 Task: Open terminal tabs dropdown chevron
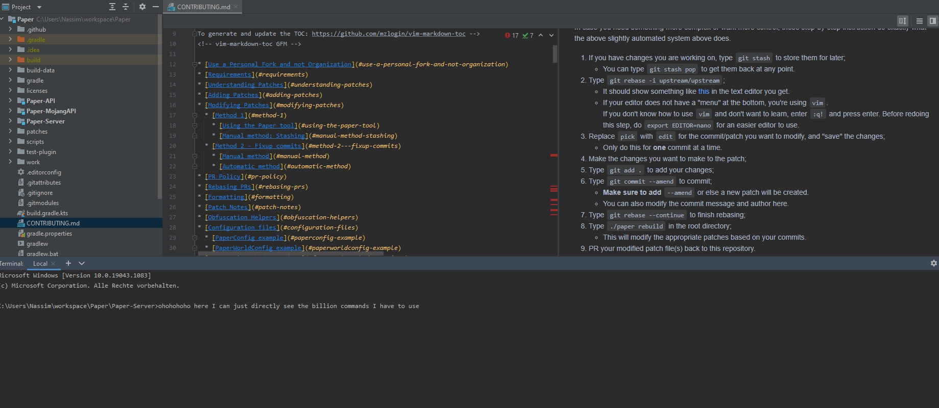pyautogui.click(x=82, y=263)
